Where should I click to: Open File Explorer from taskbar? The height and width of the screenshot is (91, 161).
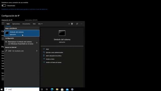tap(57, 89)
